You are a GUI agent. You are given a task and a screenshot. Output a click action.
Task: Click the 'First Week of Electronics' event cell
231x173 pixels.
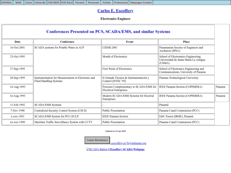130,70
